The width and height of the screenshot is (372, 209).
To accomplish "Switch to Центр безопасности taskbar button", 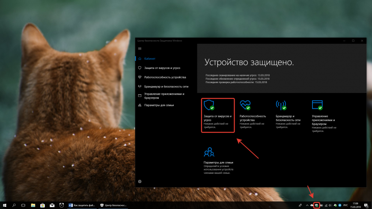I will coord(113,205).
